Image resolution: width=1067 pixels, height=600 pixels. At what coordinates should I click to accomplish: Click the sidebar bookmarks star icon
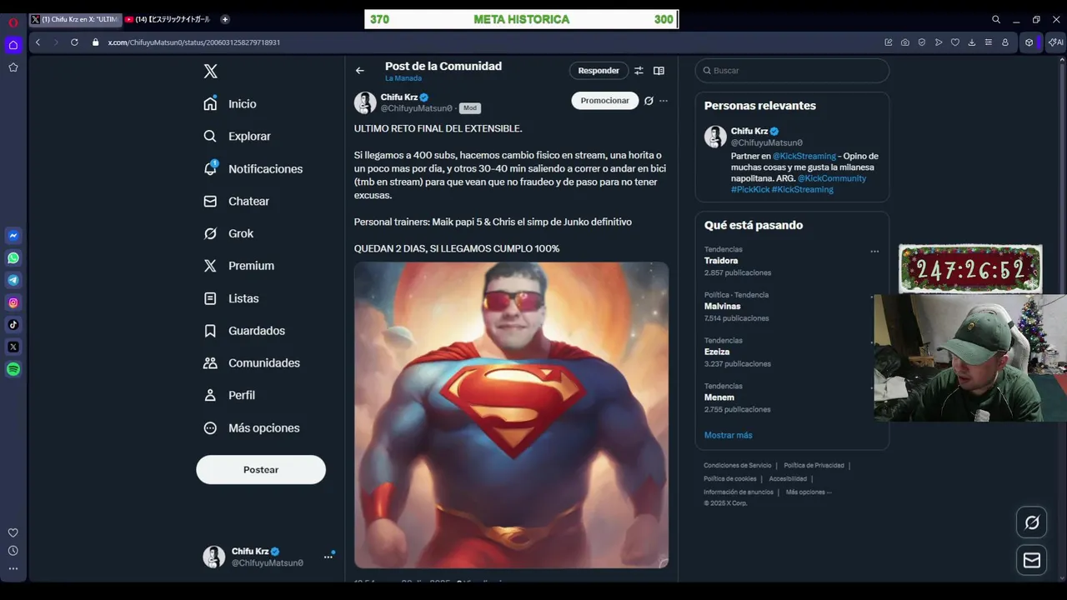[13, 67]
